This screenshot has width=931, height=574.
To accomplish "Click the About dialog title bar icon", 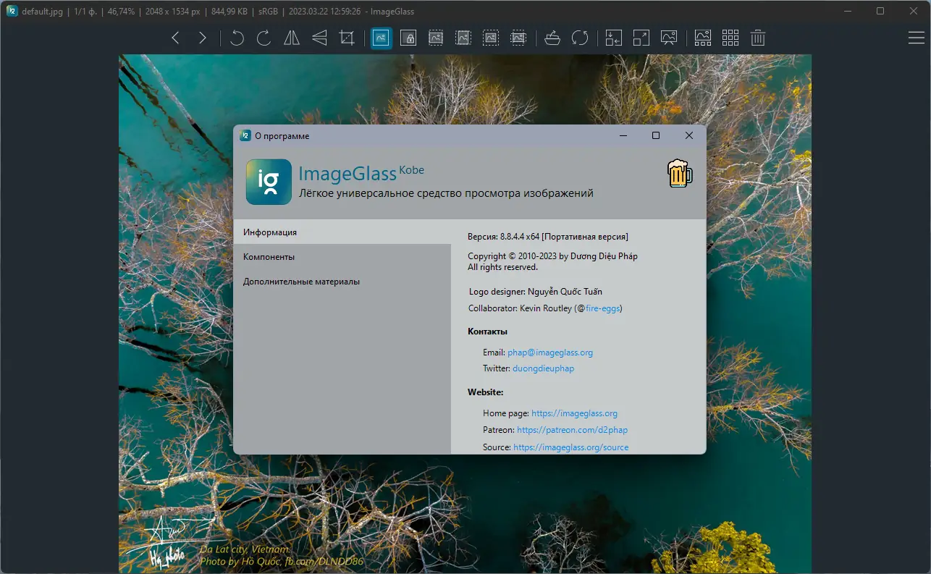I will tap(245, 135).
